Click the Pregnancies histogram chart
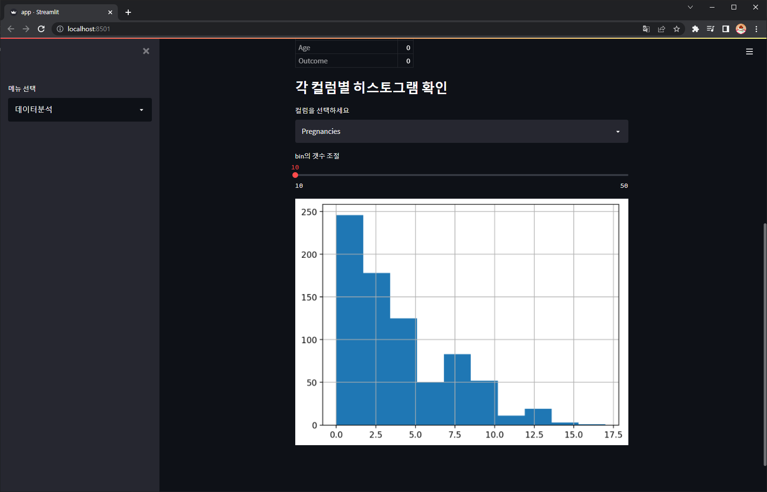 click(x=462, y=322)
